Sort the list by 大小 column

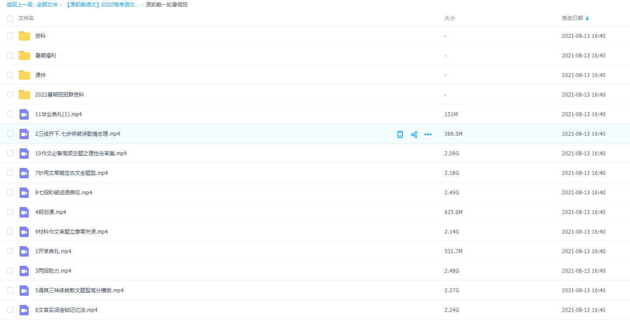pos(449,18)
